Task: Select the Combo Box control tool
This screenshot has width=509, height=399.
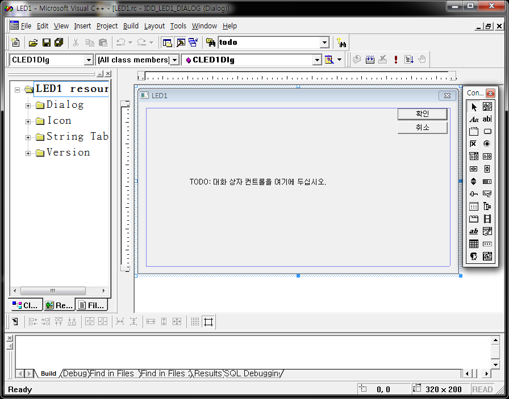Action: (x=474, y=156)
